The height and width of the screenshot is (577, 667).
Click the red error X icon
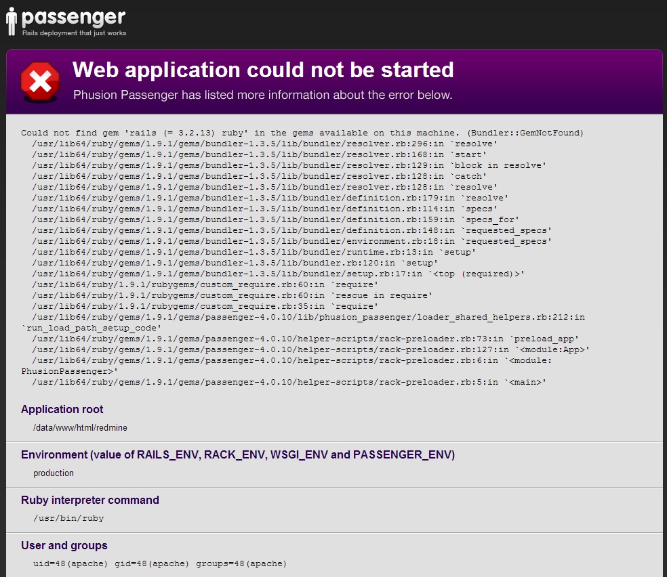click(x=41, y=81)
